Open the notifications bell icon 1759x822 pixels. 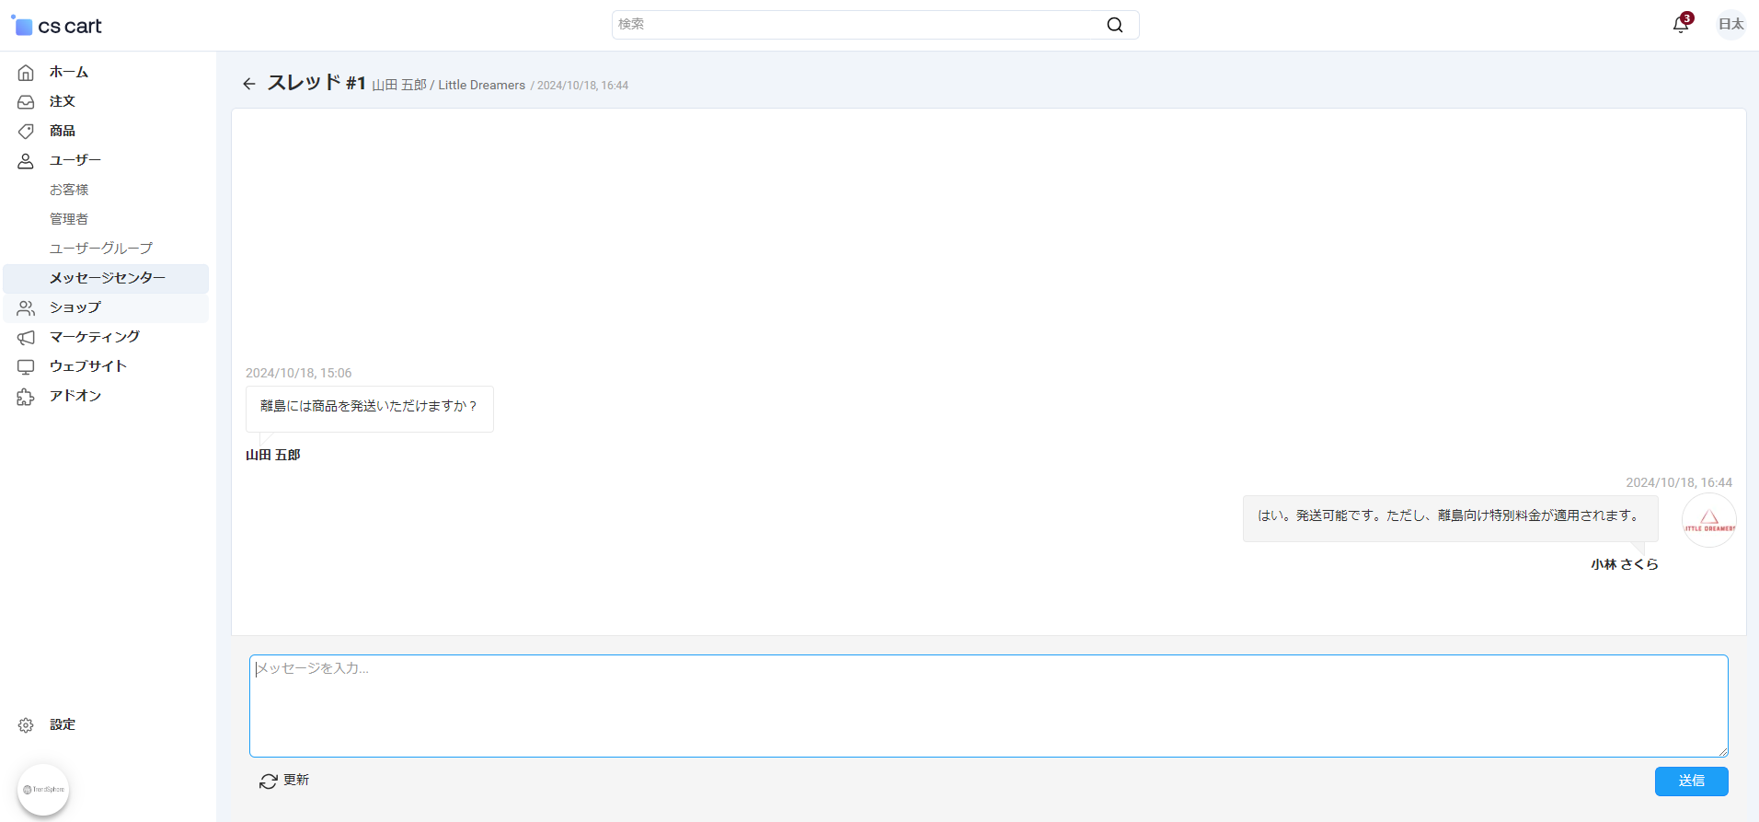pyautogui.click(x=1681, y=25)
